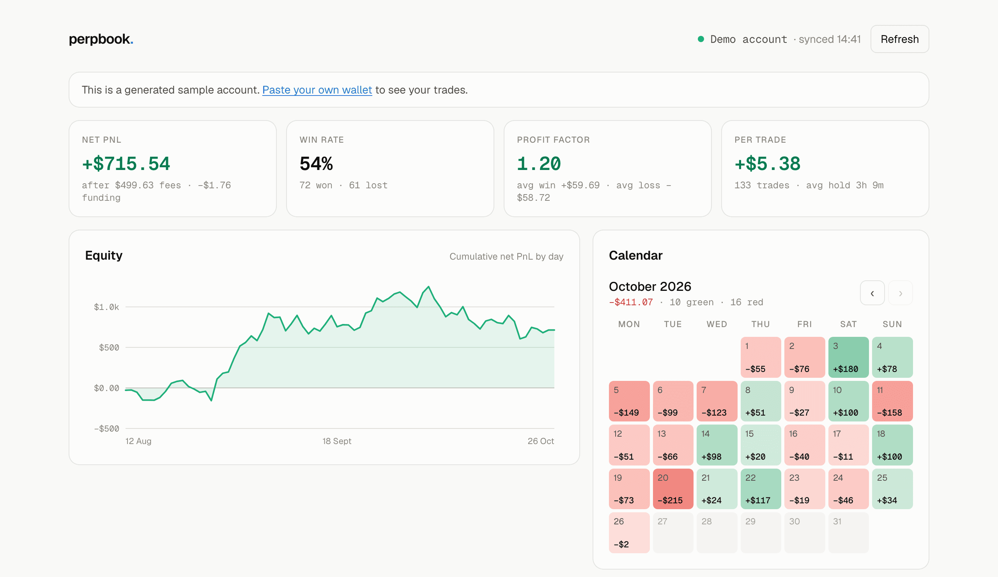Click the profit factor 1.20 value
The height and width of the screenshot is (577, 998).
[x=539, y=164]
